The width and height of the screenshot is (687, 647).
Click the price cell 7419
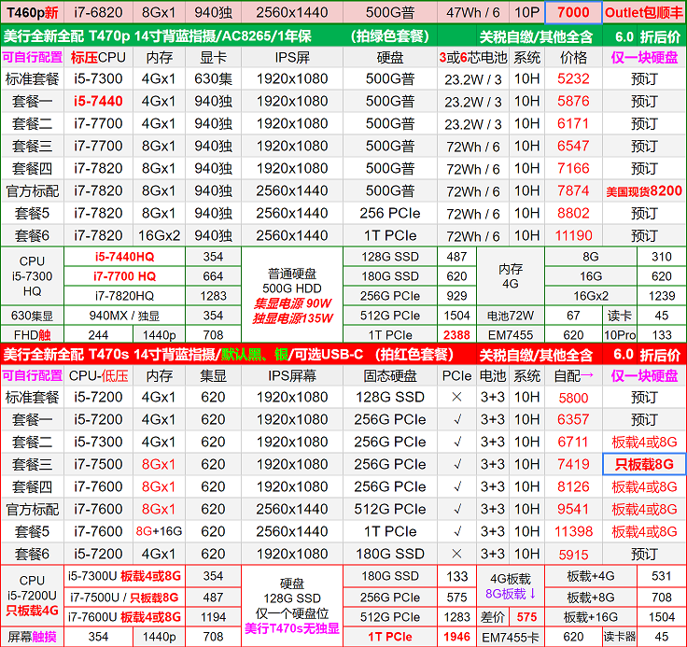tap(573, 464)
